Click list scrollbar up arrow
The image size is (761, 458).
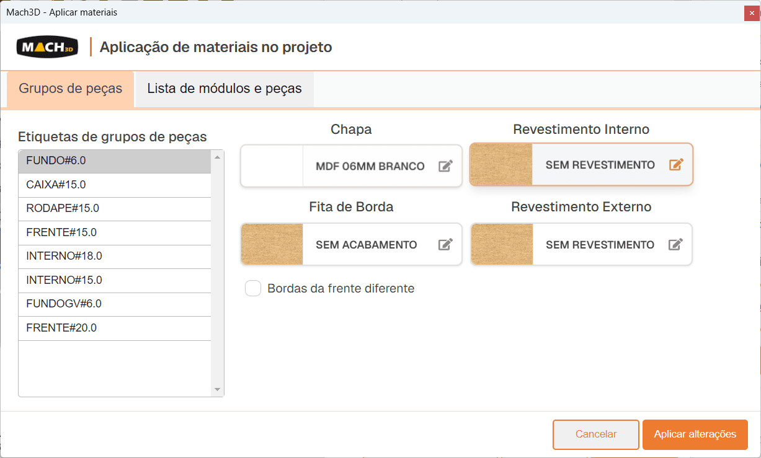pos(217,157)
